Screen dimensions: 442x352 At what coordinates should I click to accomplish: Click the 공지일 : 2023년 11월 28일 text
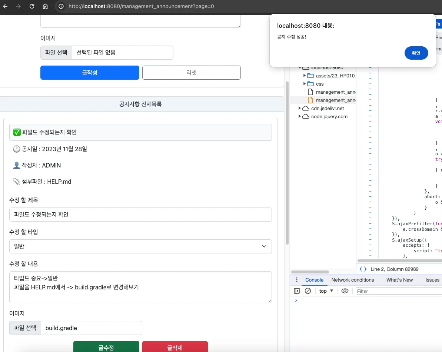pos(54,149)
